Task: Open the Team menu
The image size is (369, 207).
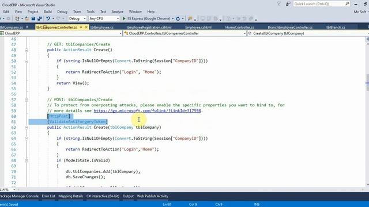Action: (x=77, y=11)
